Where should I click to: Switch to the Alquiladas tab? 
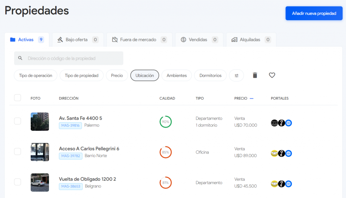251,40
